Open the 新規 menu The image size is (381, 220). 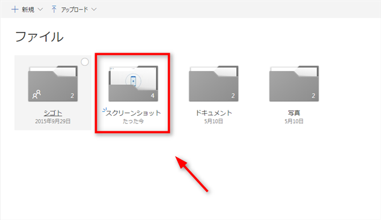27,9
